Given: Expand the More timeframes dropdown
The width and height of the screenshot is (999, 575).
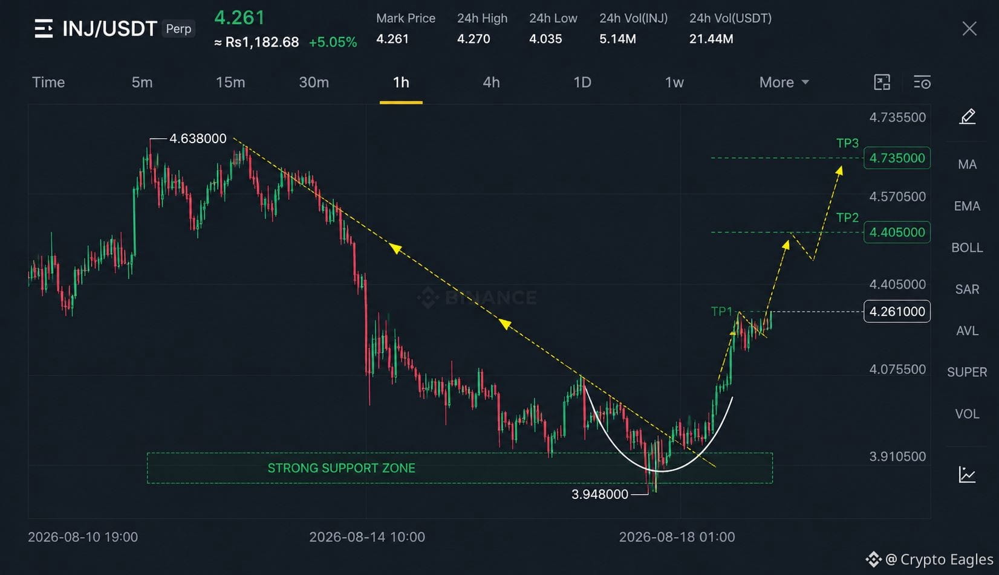Looking at the screenshot, I should [x=784, y=82].
